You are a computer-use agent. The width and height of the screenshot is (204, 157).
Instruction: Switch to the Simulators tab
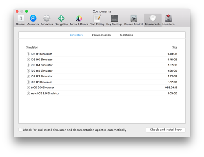point(76,35)
